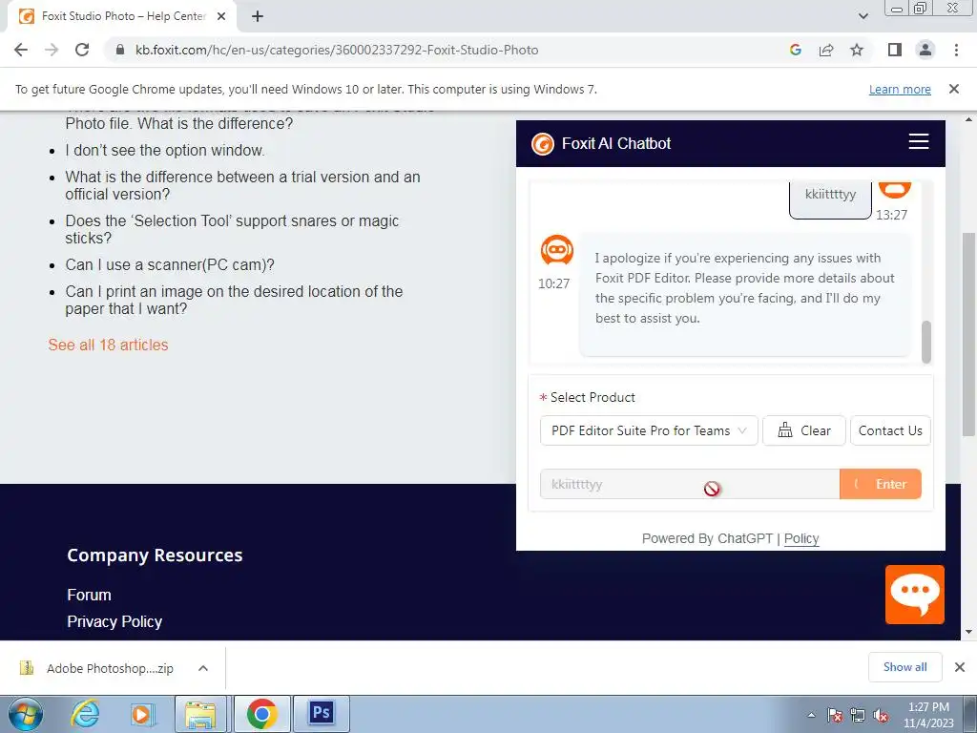Go back using the browser back arrow
Image resolution: width=977 pixels, height=733 pixels.
point(21,50)
